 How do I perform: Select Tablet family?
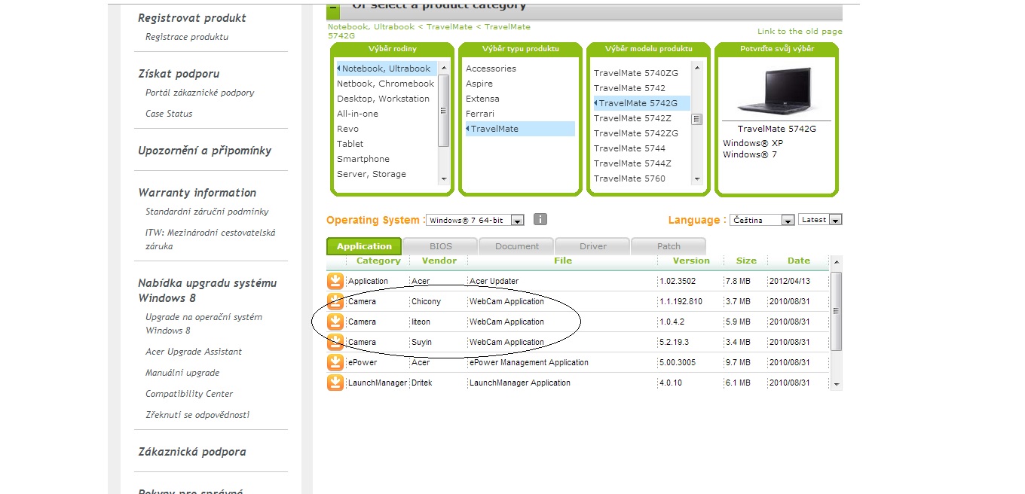coord(350,144)
